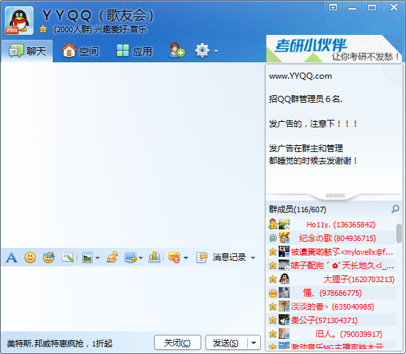406x354 pixels.
Task: Click the send picture icon
Action: (x=87, y=257)
